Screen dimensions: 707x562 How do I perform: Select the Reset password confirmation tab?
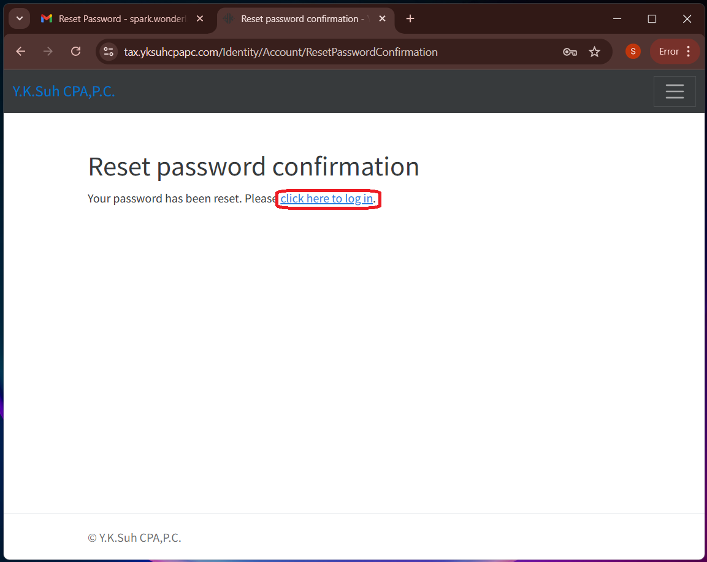point(299,19)
